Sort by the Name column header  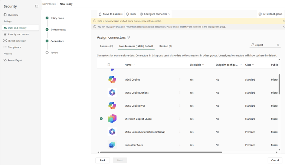click(130, 65)
